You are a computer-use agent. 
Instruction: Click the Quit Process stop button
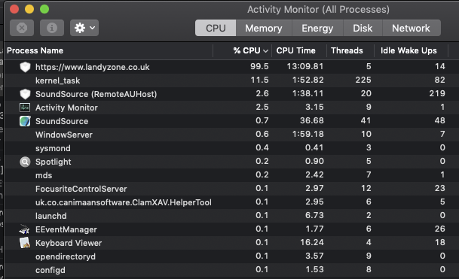(22, 28)
